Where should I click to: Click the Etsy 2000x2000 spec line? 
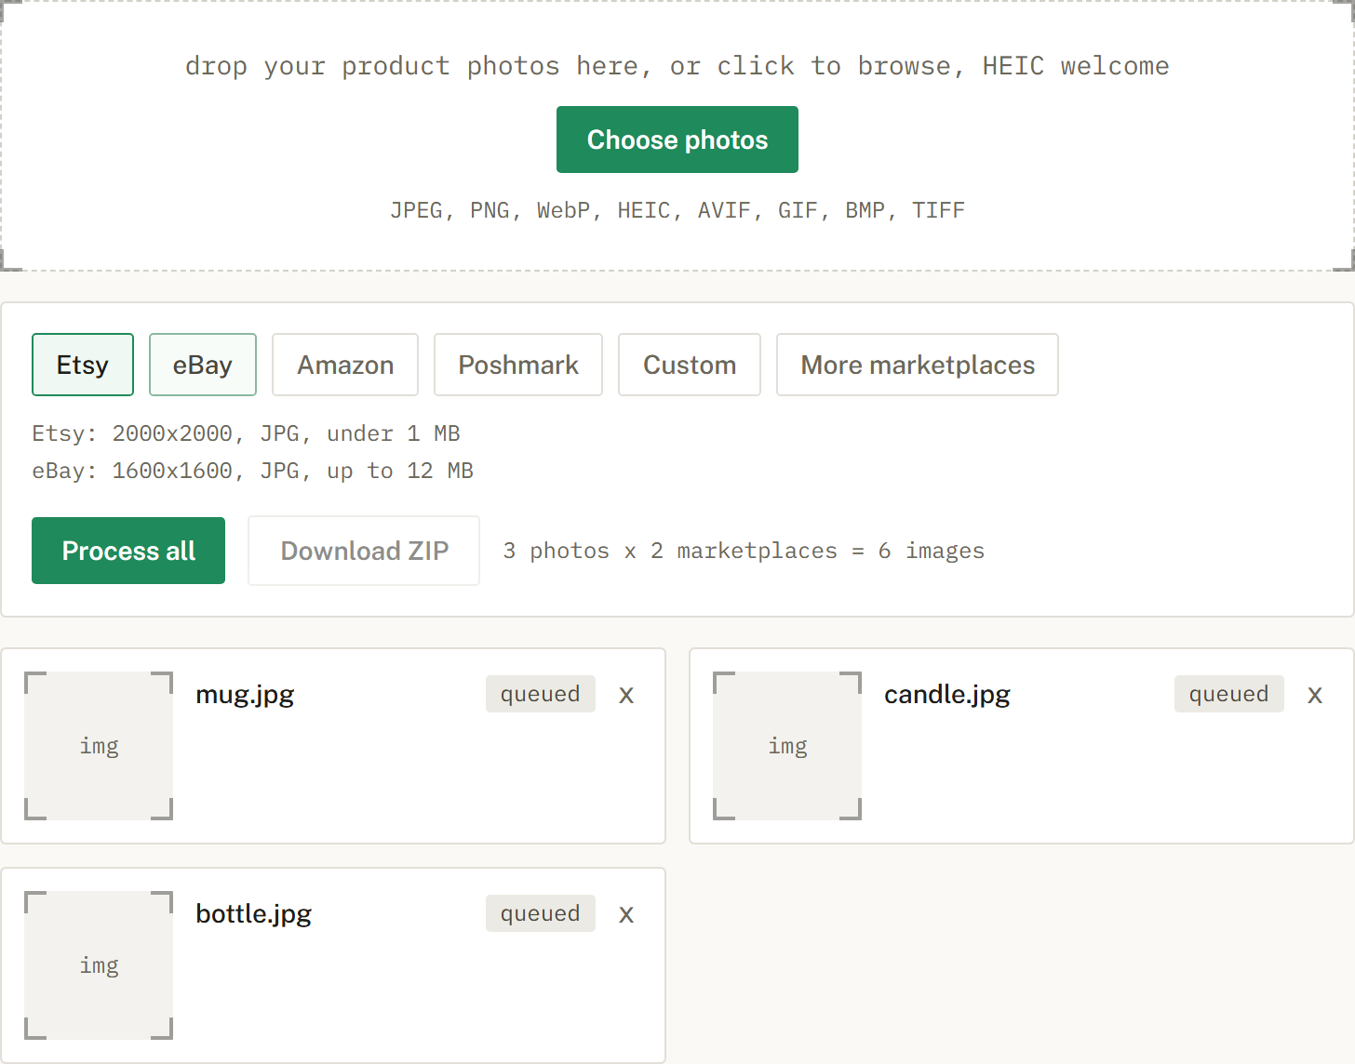coord(247,433)
